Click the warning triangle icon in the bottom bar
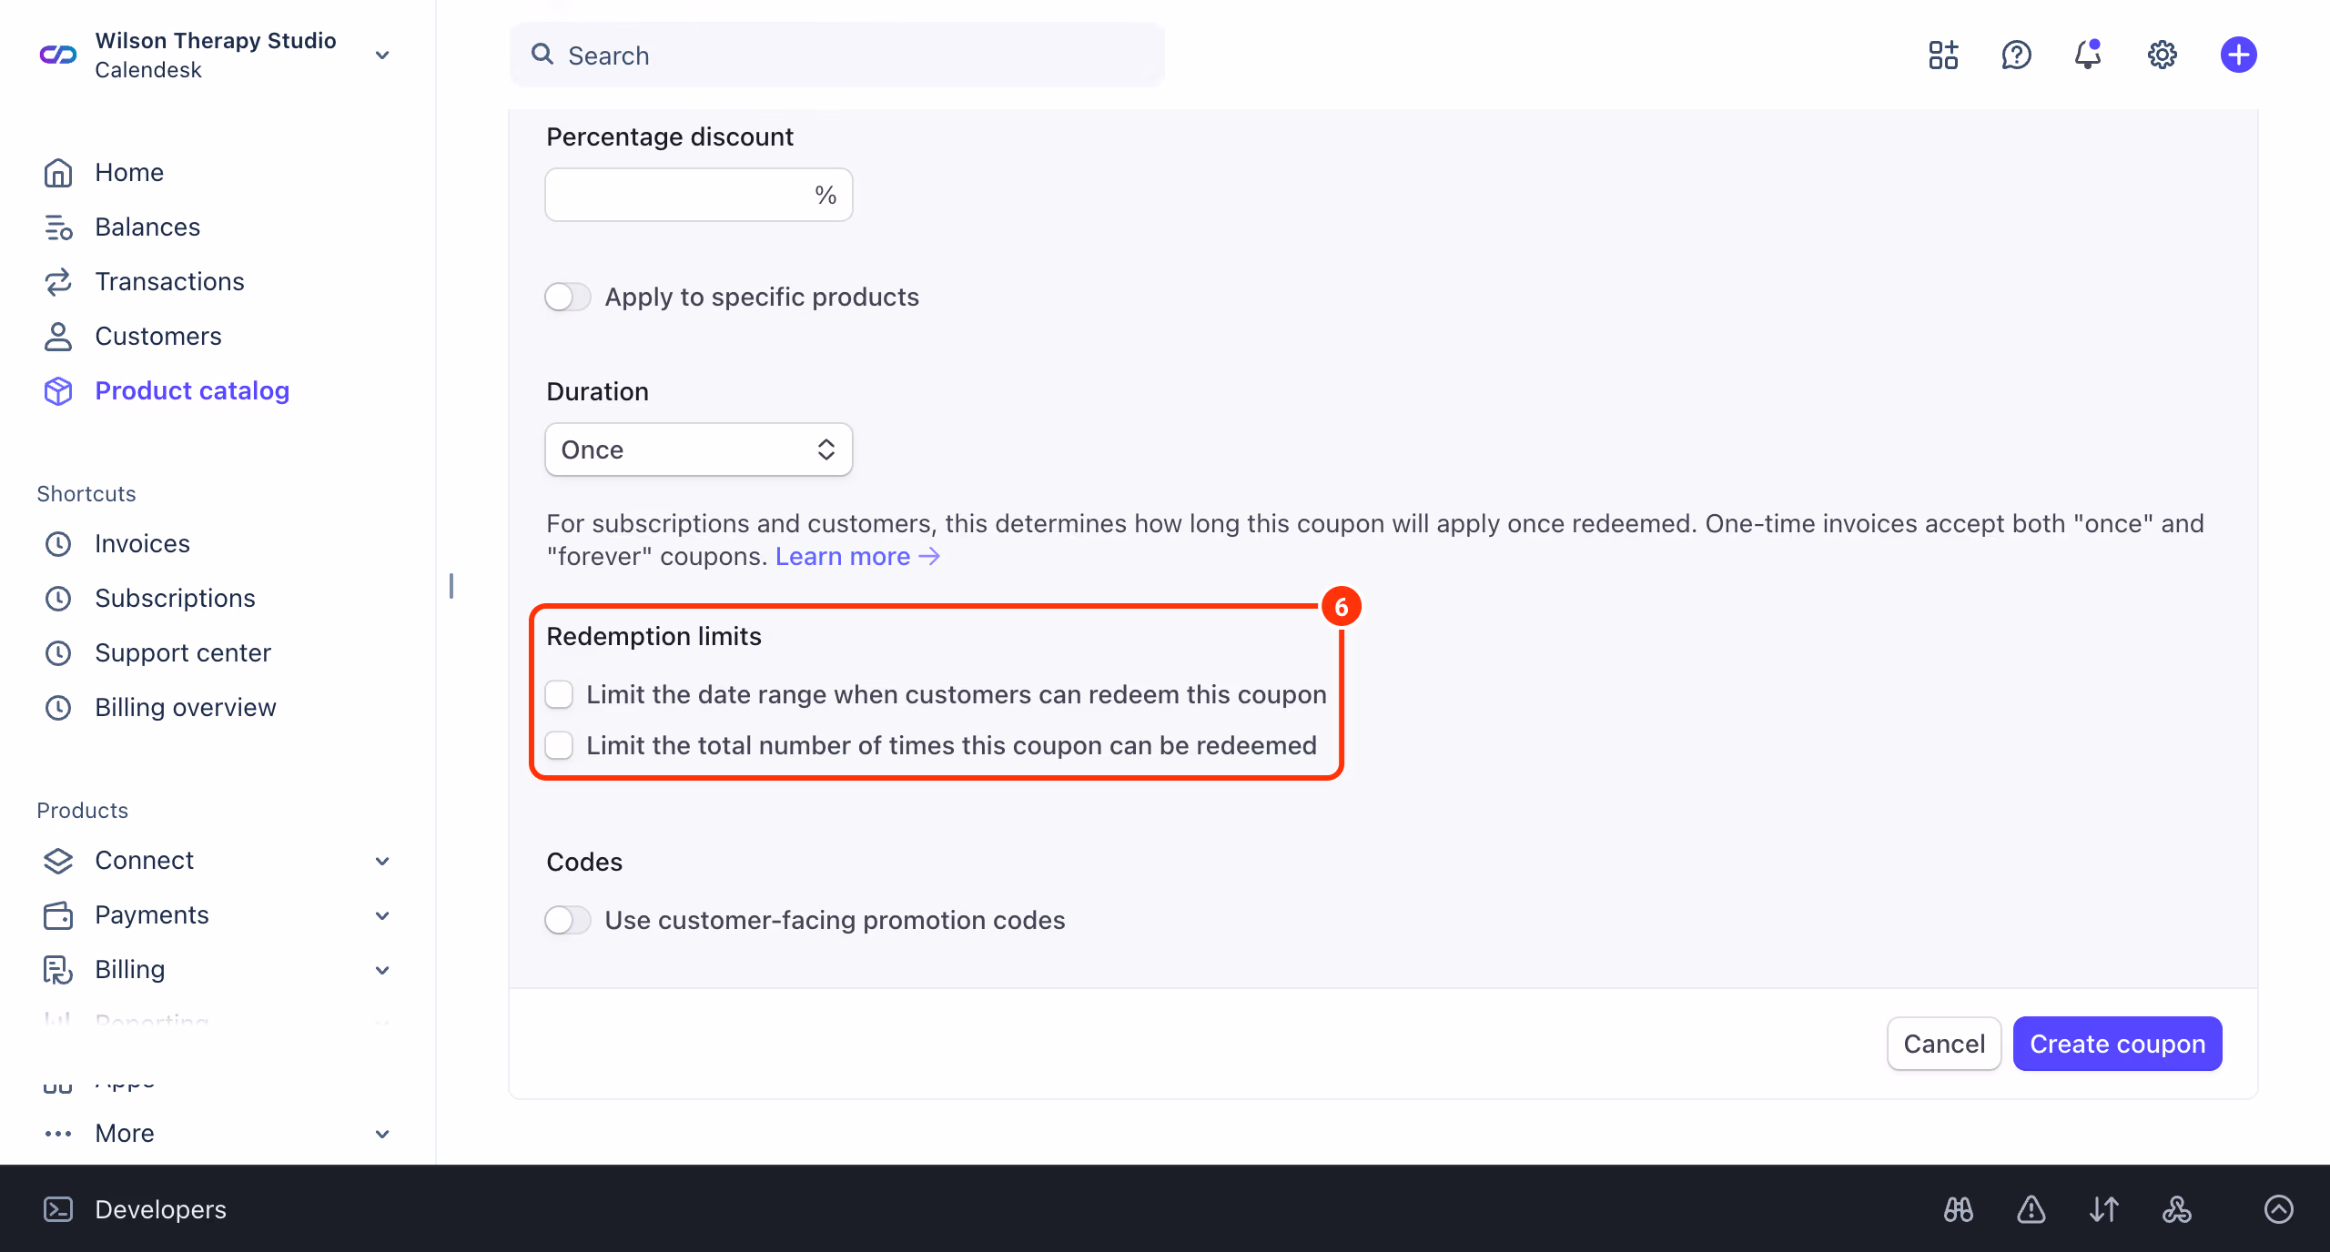2330x1252 pixels. (x=2031, y=1209)
